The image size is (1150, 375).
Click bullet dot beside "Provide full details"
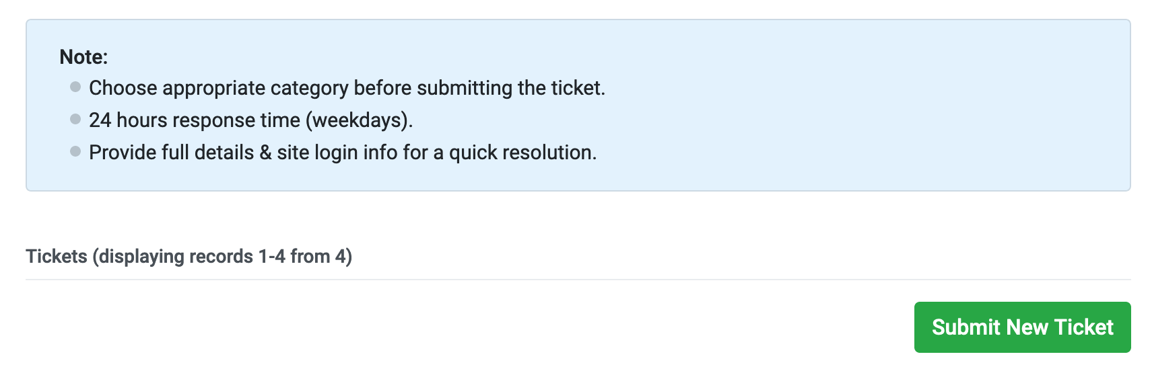pyautogui.click(x=75, y=151)
